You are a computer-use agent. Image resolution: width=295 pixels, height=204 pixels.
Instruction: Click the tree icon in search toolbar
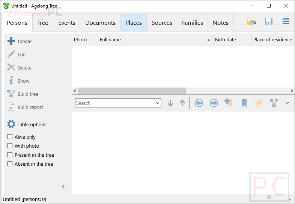274,103
